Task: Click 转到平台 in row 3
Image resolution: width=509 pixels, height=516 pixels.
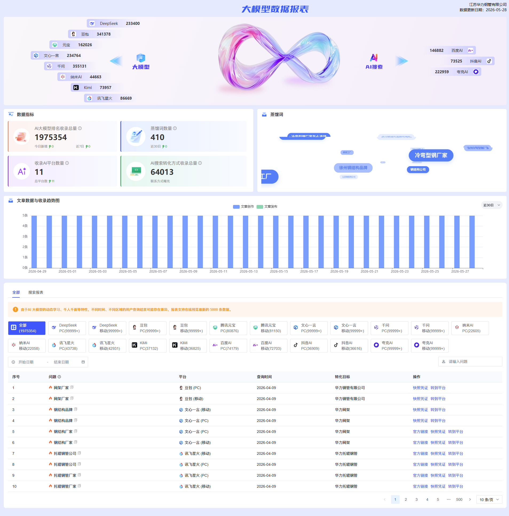Action: click(x=438, y=410)
